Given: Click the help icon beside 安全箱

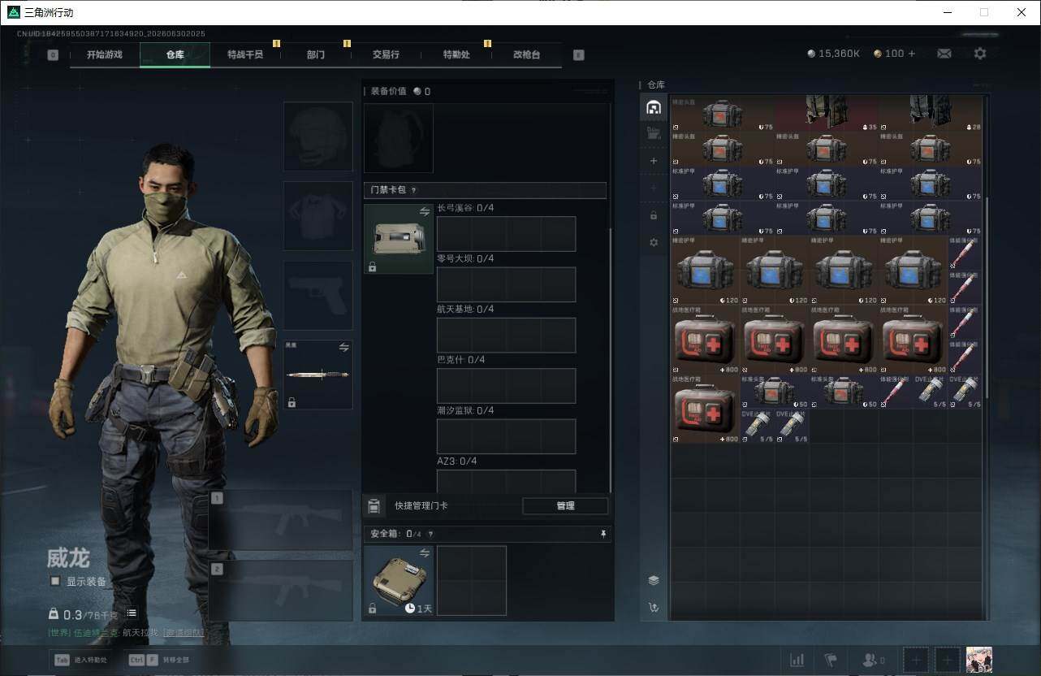Looking at the screenshot, I should click(x=430, y=534).
